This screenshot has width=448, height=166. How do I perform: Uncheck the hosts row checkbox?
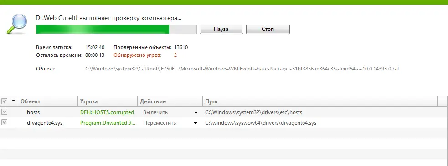(x=4, y=112)
